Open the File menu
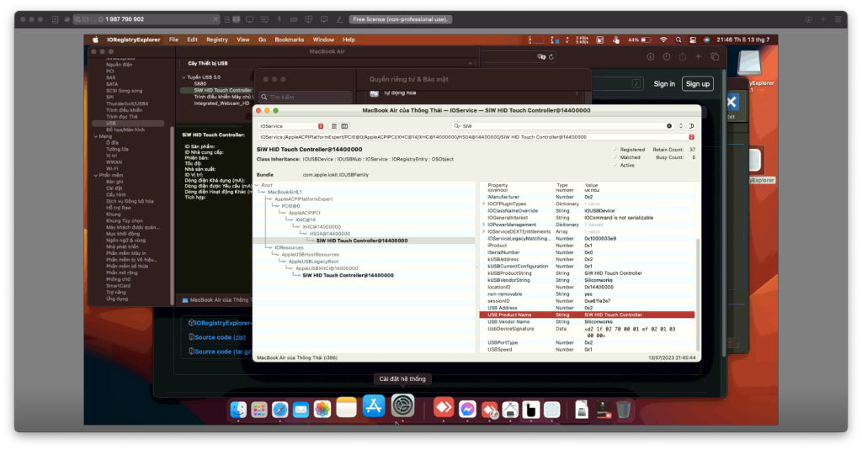This screenshot has height=450, width=862. tap(173, 40)
